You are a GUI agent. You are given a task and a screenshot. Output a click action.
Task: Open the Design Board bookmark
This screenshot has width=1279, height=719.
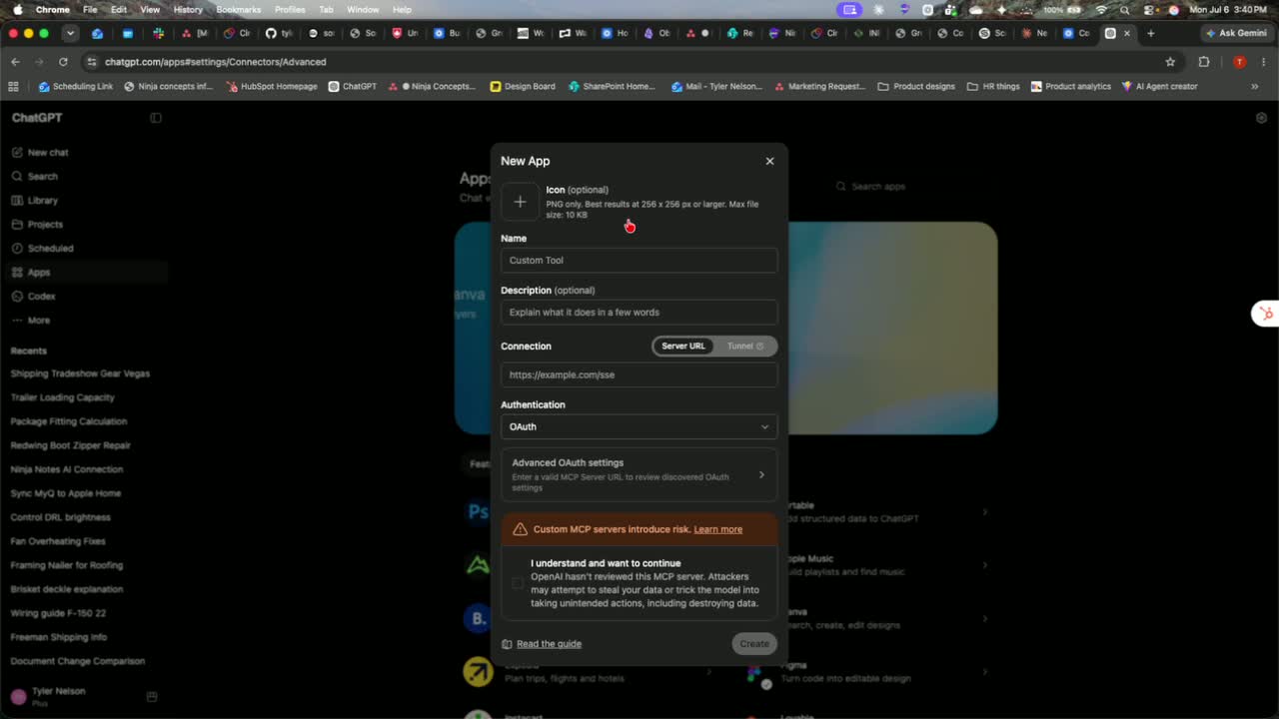pyautogui.click(x=523, y=87)
